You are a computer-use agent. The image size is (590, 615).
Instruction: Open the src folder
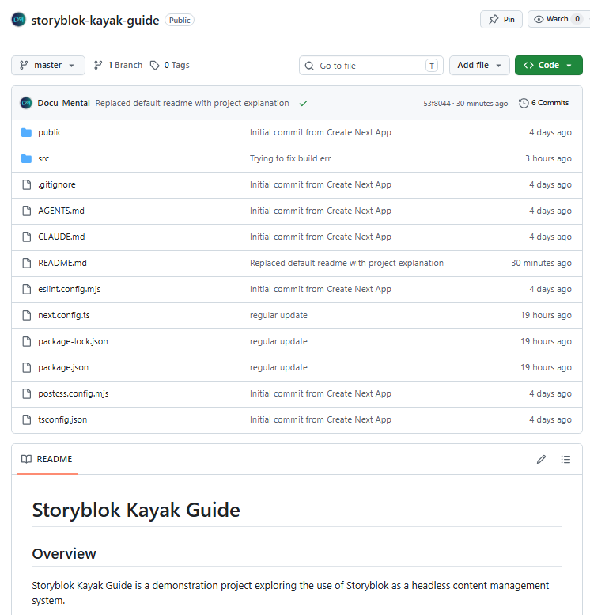(43, 159)
